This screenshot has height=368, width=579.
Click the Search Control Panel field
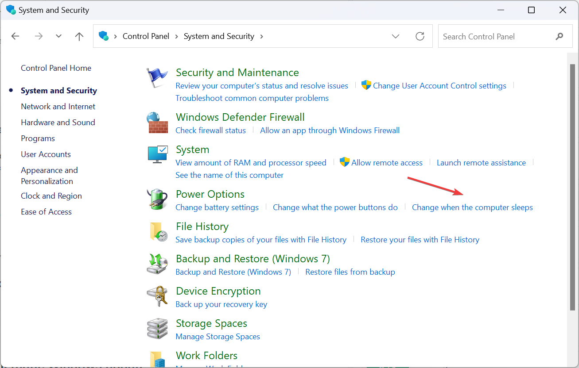pyautogui.click(x=496, y=37)
